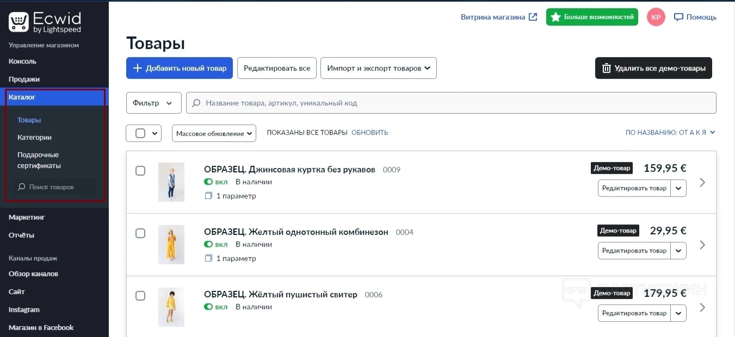The height and width of the screenshot is (337, 735).
Task: Open the arrow for the yellow jumpsuit product
Action: (702, 245)
